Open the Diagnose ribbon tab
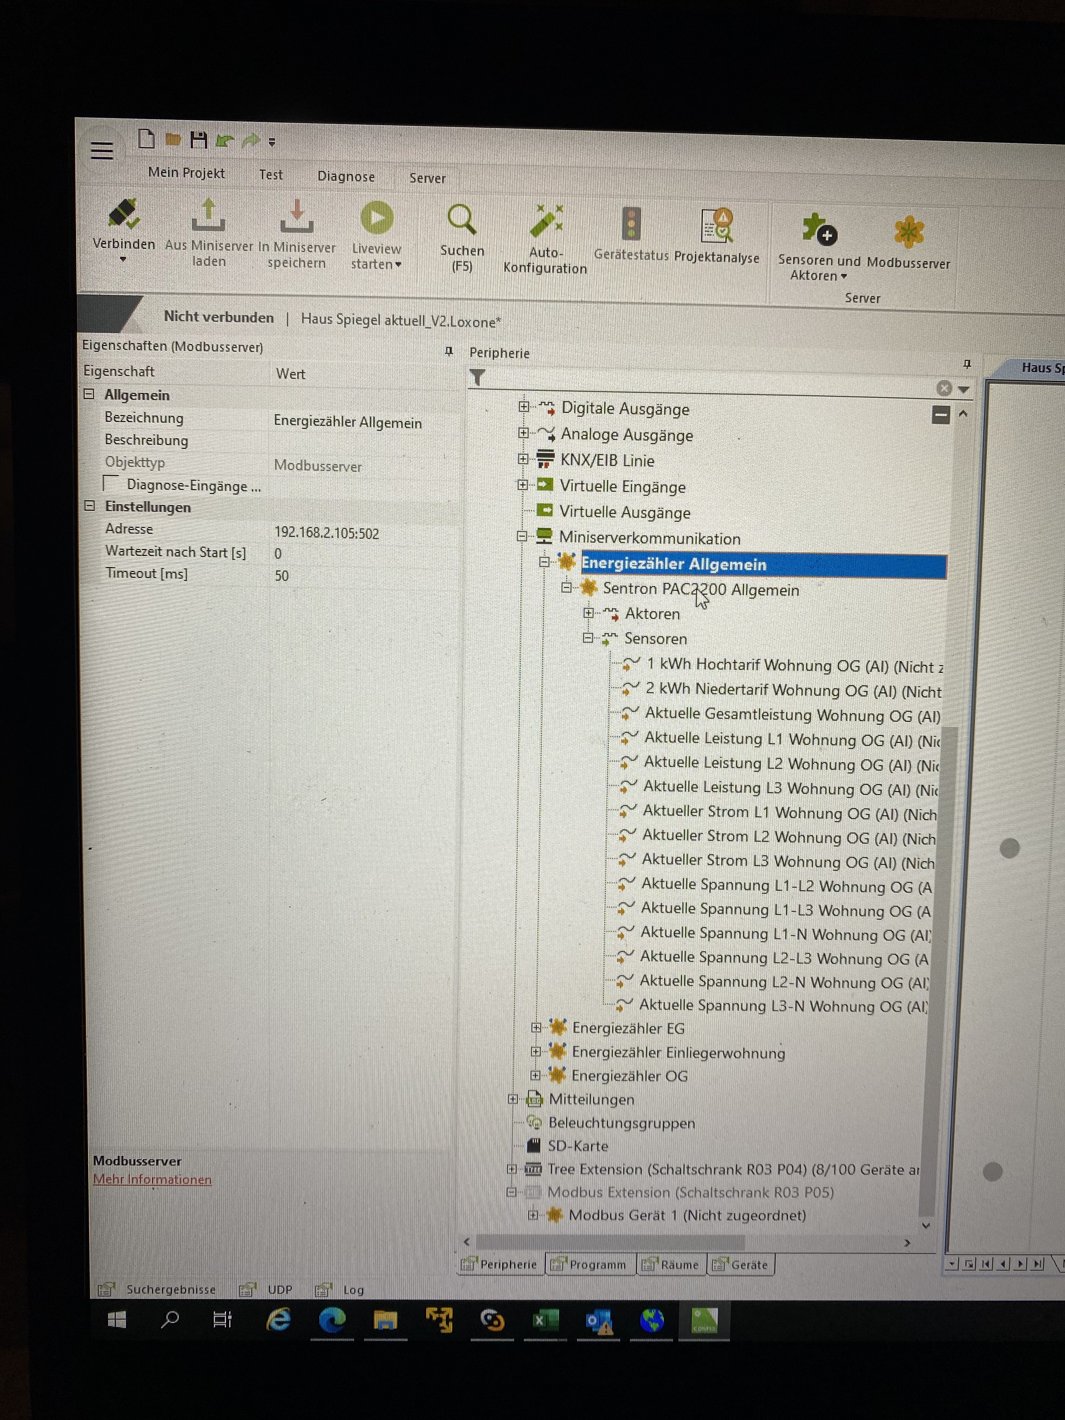 [x=345, y=176]
